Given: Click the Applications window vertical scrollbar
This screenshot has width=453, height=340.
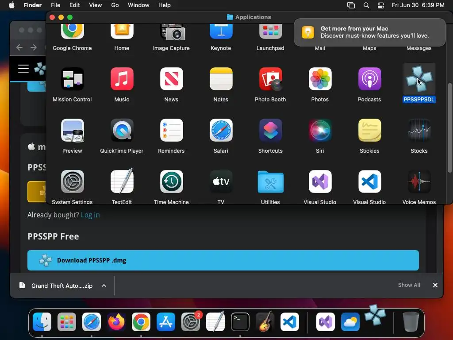Looking at the screenshot, I should point(449,127).
